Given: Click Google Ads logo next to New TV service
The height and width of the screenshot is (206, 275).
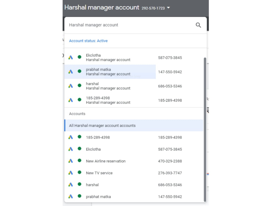Looking at the screenshot, I should 70,173.
